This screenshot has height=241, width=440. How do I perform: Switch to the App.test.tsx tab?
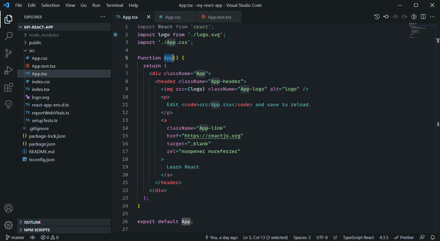point(219,17)
